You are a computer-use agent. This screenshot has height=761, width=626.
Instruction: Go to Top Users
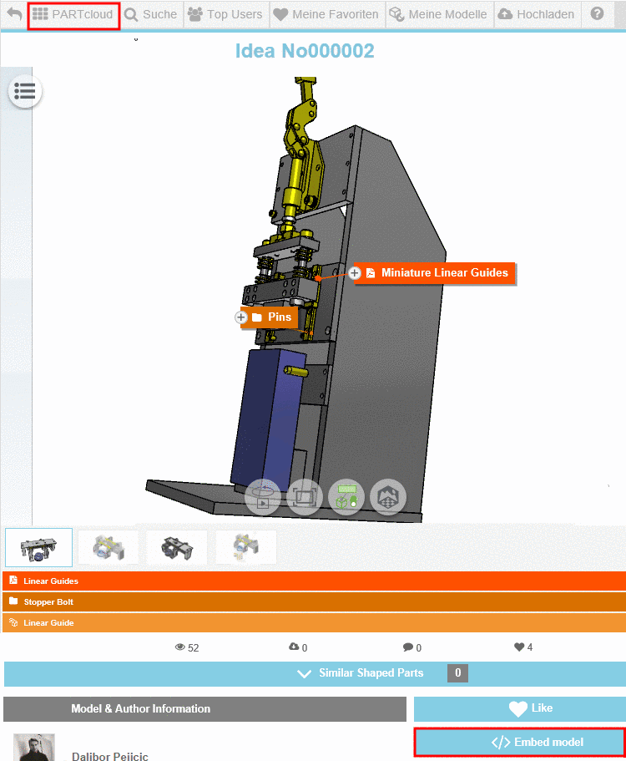[225, 14]
